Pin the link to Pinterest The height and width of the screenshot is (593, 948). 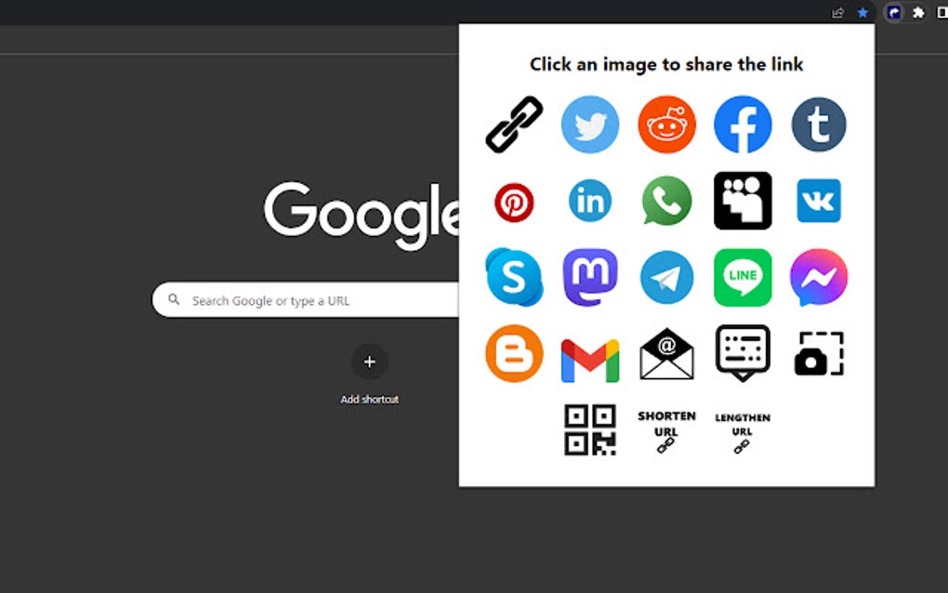click(x=513, y=201)
